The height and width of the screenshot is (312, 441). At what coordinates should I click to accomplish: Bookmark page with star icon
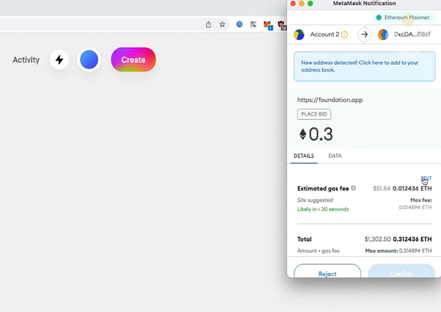[x=222, y=24]
